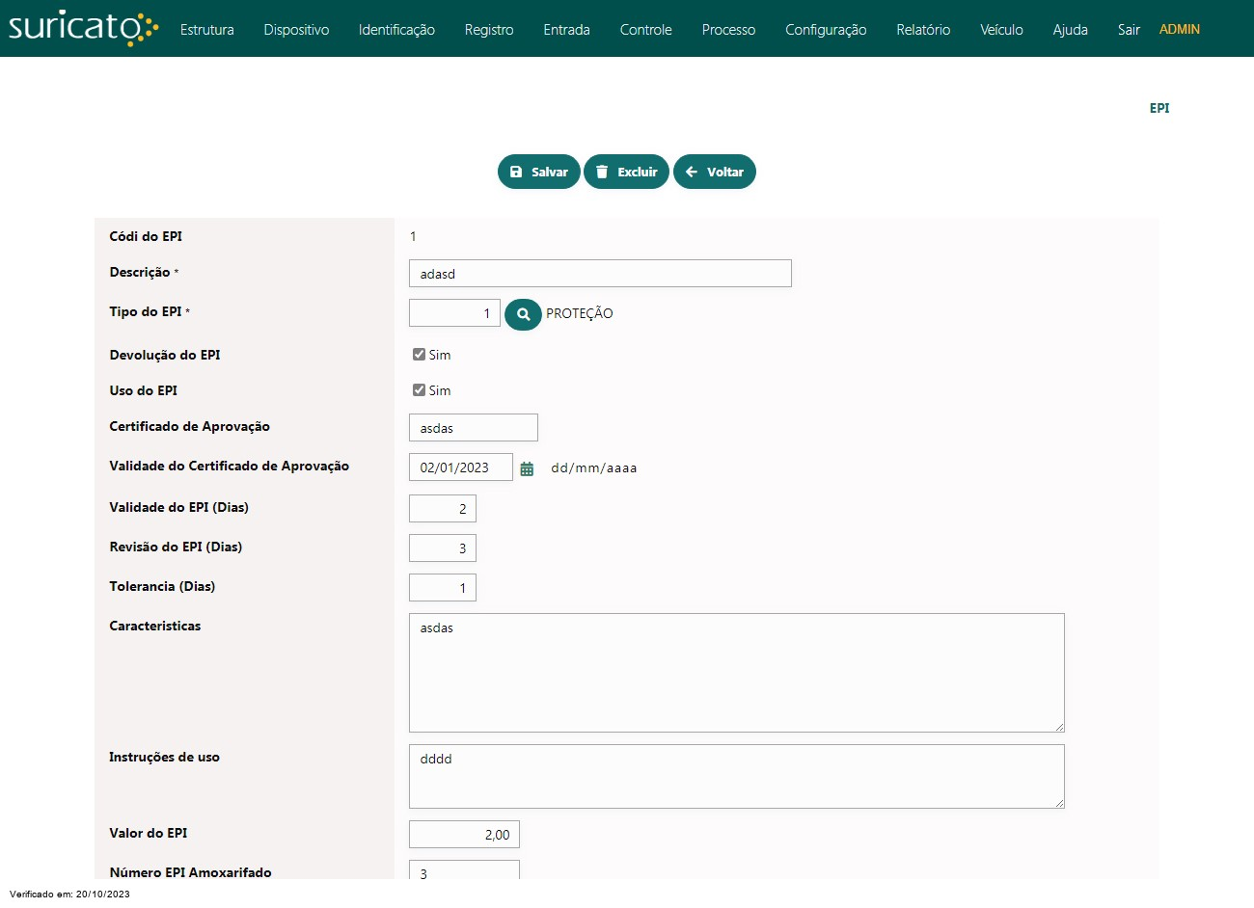Click the certificate validity date field

pyautogui.click(x=461, y=467)
